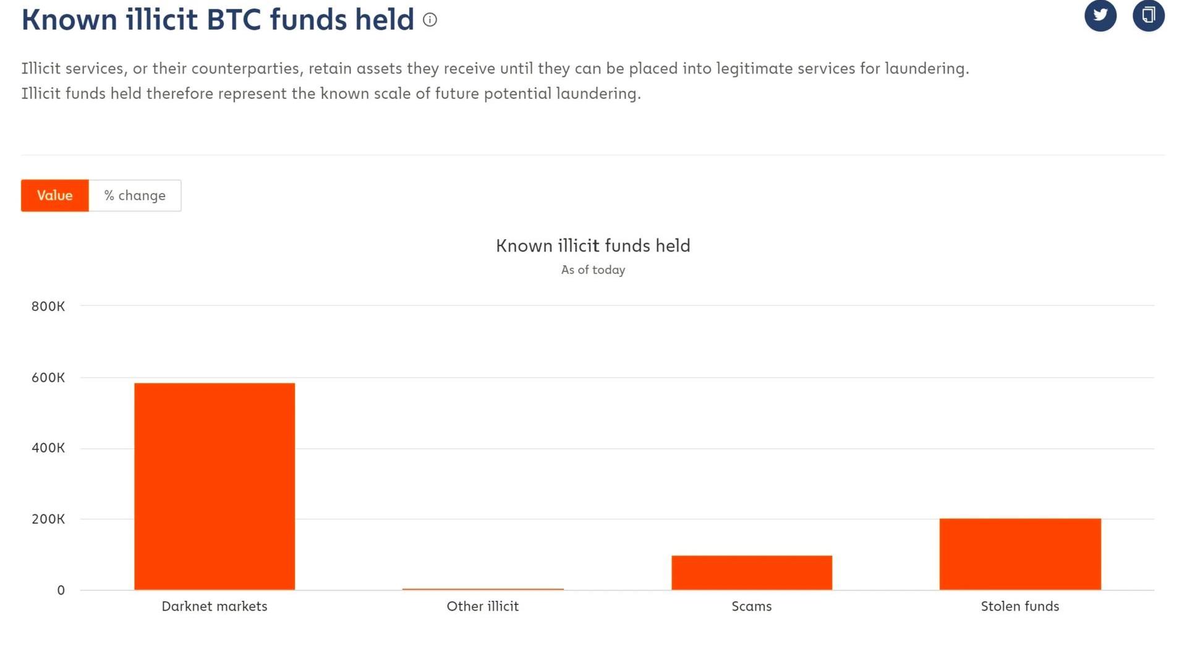The width and height of the screenshot is (1187, 649).
Task: Click the chart title Known illicit funds held
Action: (593, 246)
